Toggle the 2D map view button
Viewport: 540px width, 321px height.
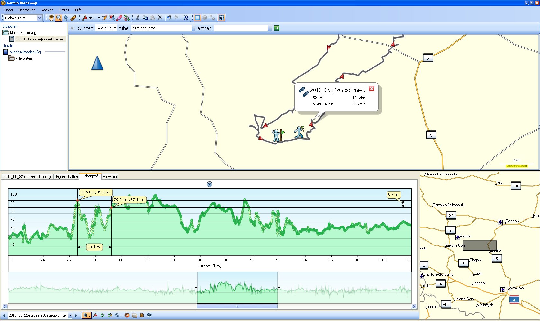click(x=197, y=18)
